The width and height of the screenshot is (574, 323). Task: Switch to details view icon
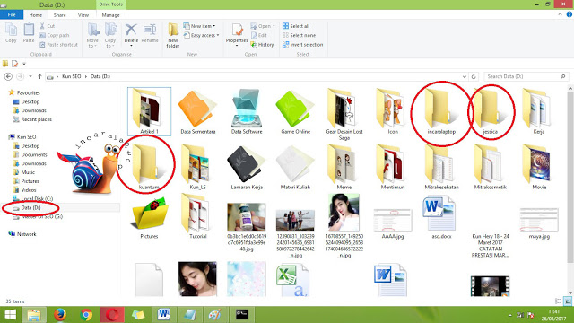[559, 301]
